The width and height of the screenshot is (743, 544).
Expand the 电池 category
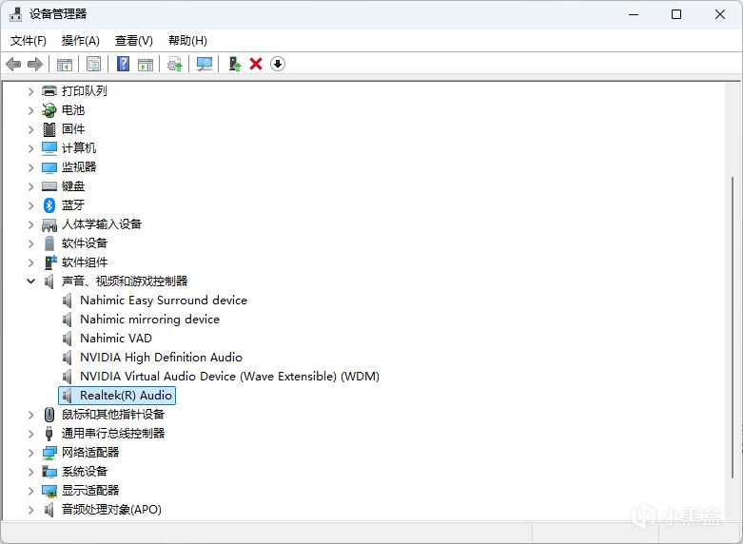[30, 110]
